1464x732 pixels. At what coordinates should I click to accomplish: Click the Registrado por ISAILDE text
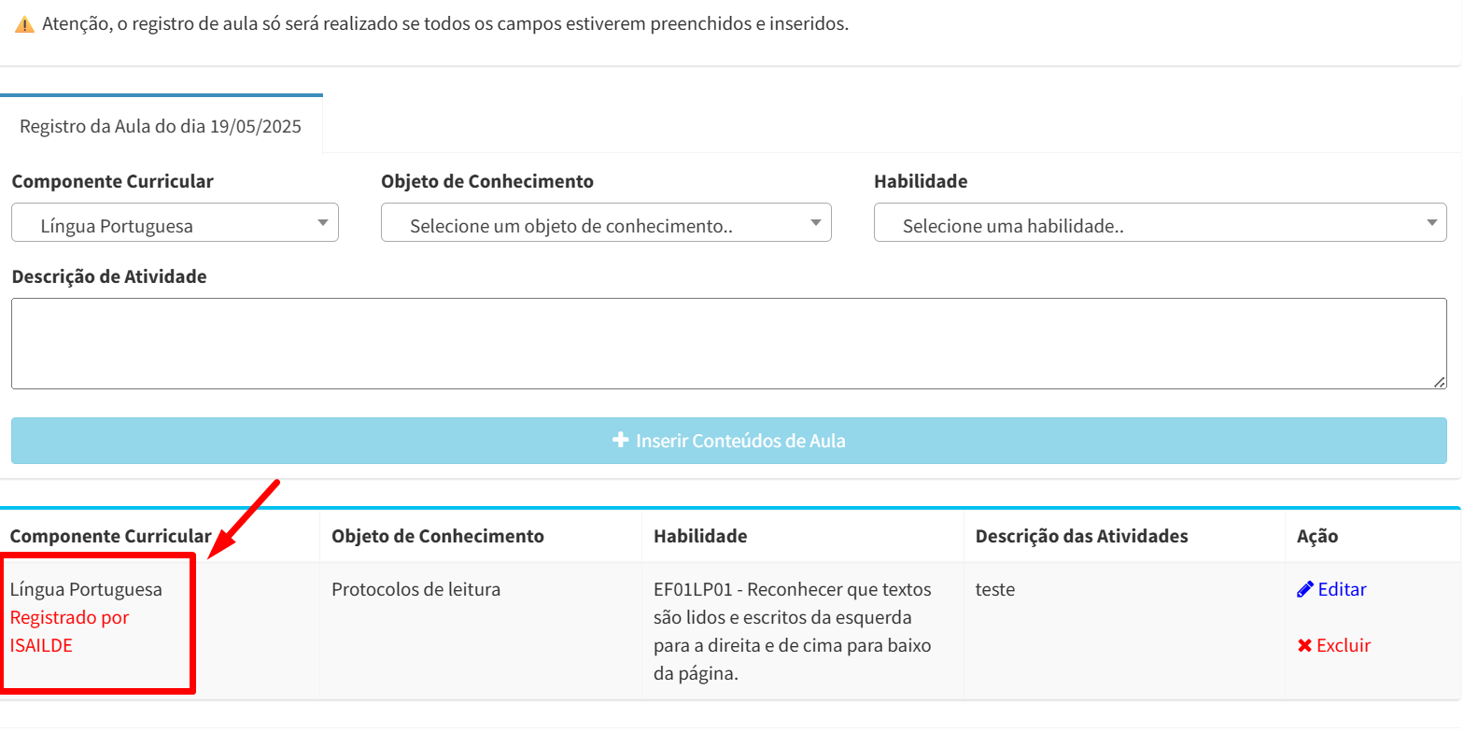[x=69, y=631]
